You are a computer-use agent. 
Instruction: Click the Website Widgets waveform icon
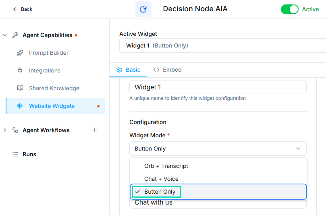coord(20,106)
